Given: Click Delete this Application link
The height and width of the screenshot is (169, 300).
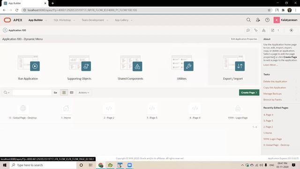Looking at the screenshot, I should [x=275, y=81].
